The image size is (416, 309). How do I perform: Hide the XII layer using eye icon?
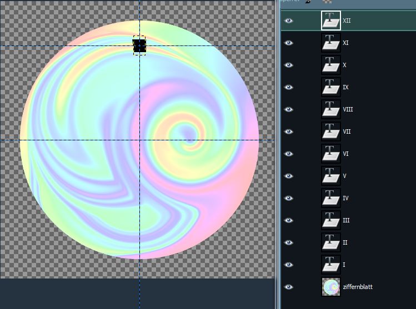pos(288,21)
